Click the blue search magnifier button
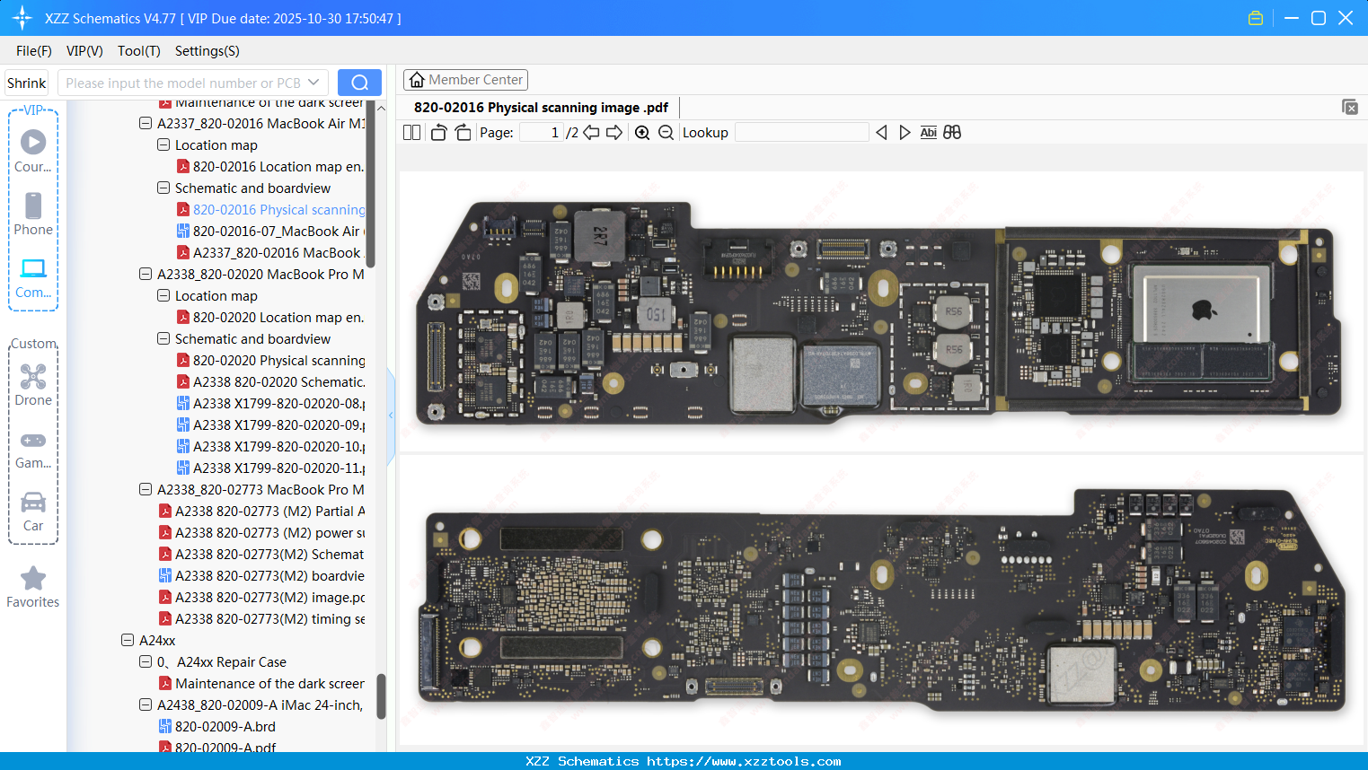Screen dimensions: 1368x770 (359, 83)
